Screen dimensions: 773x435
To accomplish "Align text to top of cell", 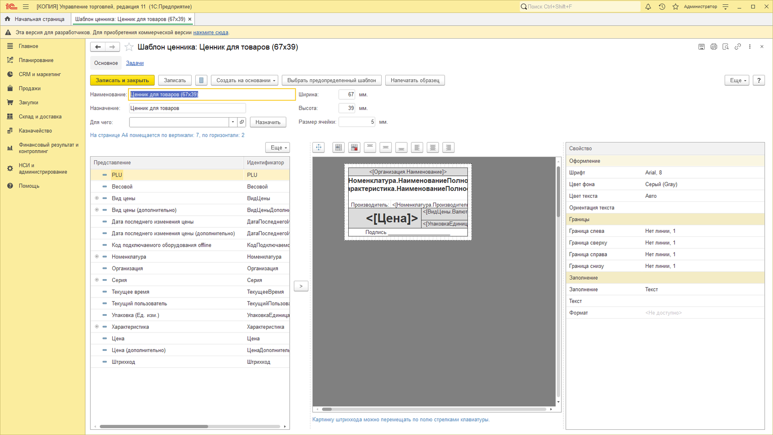I will [x=370, y=148].
